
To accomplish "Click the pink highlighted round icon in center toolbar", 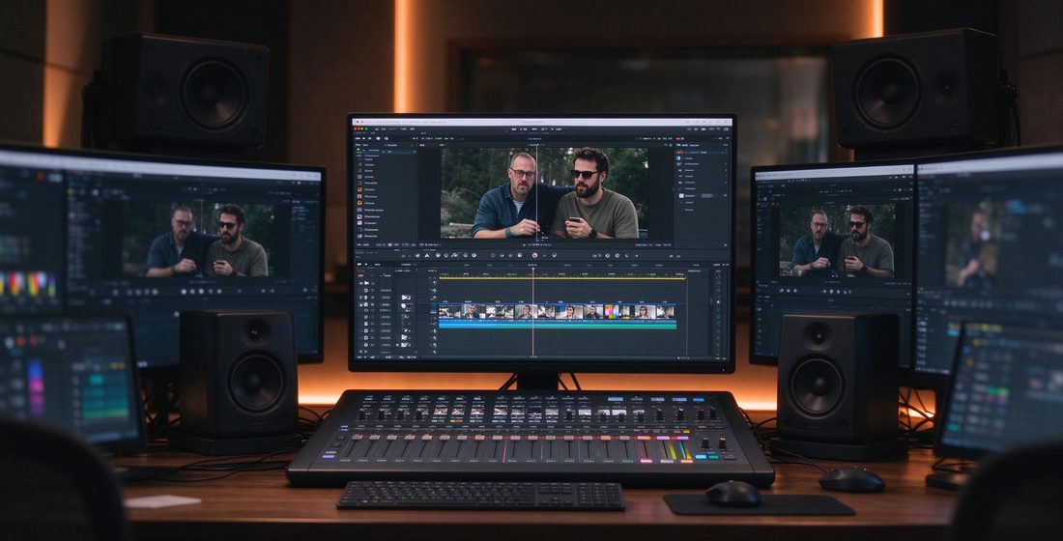I will [x=535, y=255].
